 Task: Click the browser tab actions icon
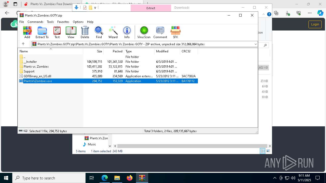pos(15,4)
